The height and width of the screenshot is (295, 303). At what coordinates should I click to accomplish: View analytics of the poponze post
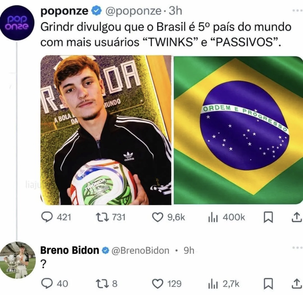pos(213,217)
